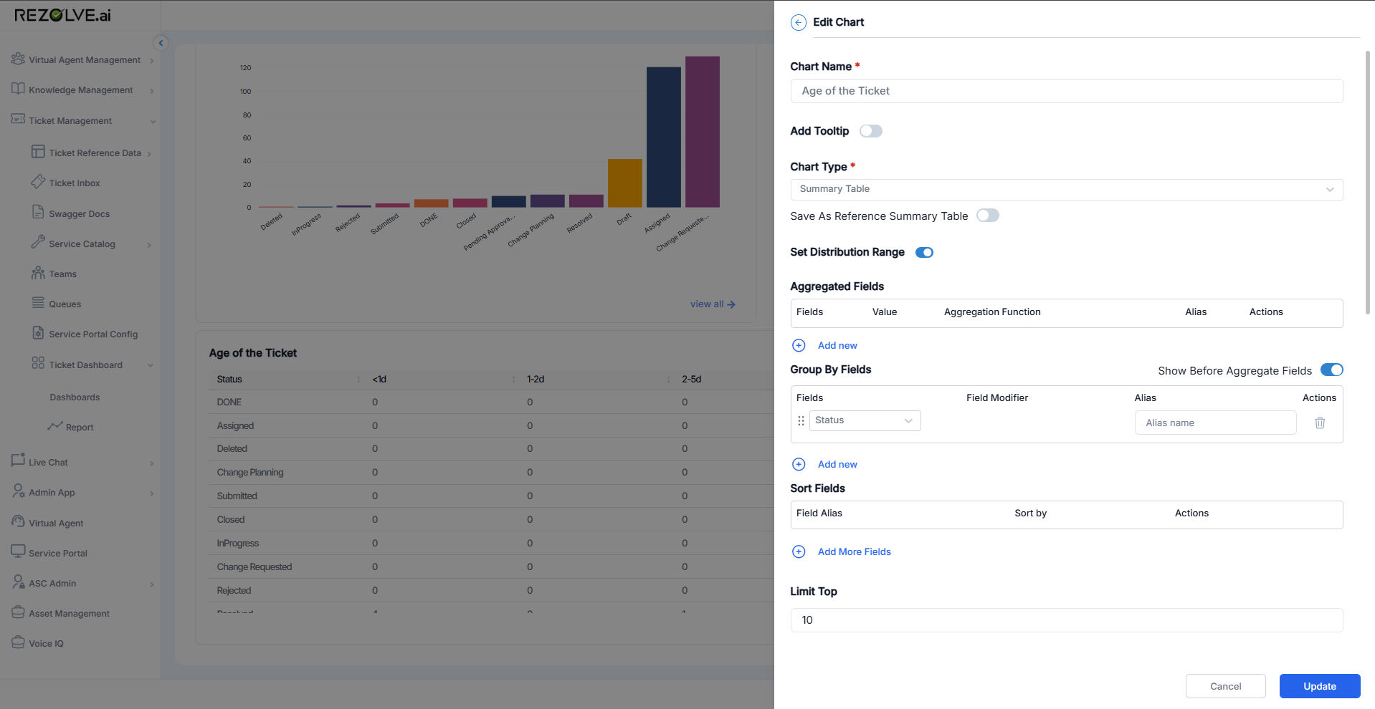This screenshot has height=709, width=1375.
Task: Click the Asset Management icon
Action: [18, 612]
